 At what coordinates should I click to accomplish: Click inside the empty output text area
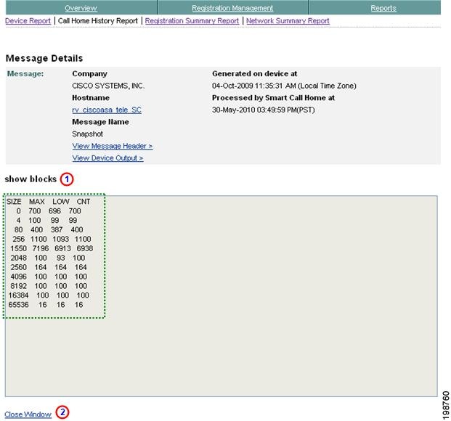pos(270,296)
